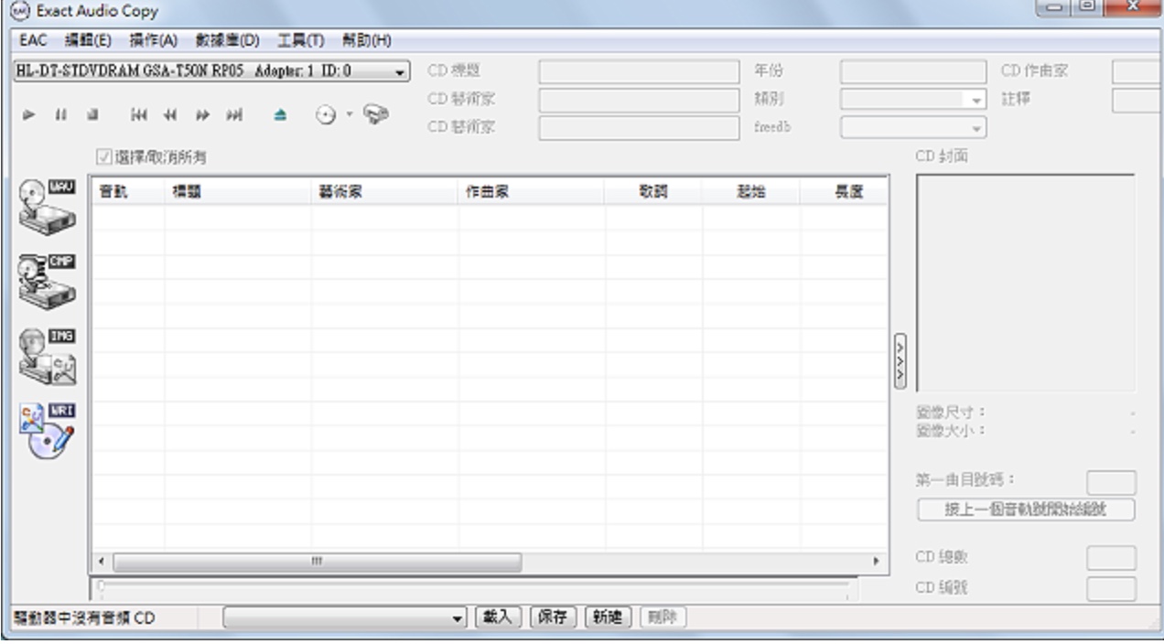Image resolution: width=1164 pixels, height=644 pixels.
Task: Click the 保存 button
Action: click(553, 617)
